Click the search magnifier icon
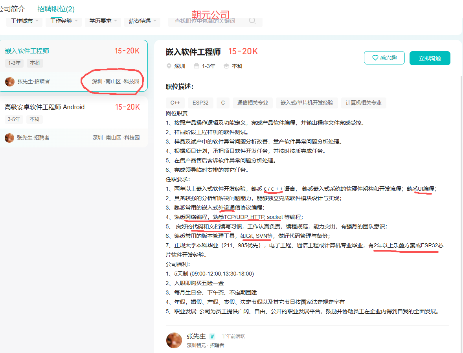This screenshot has height=353, width=463. [252, 21]
